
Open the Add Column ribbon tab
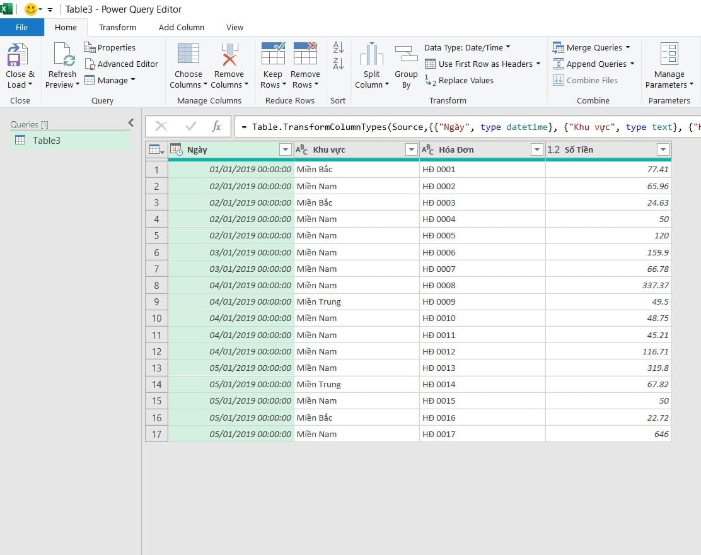pos(182,27)
